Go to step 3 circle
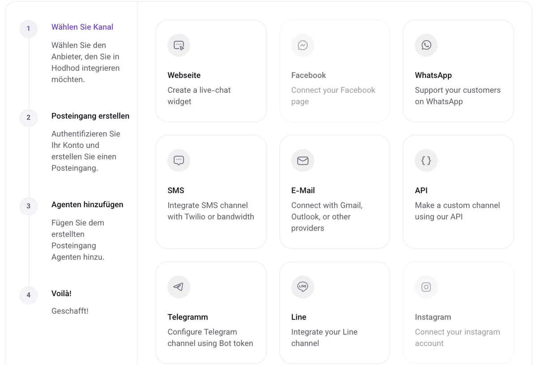Image resolution: width=537 pixels, height=365 pixels. click(x=29, y=206)
